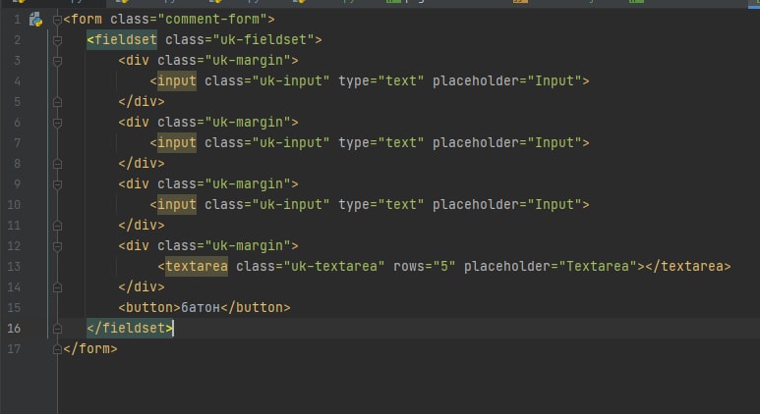Fold the textarea wrapper div on line 12
The image size is (760, 414).
coord(57,246)
